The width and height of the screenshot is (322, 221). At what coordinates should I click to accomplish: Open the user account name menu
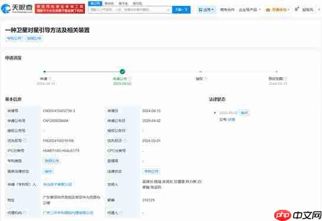click(x=308, y=9)
